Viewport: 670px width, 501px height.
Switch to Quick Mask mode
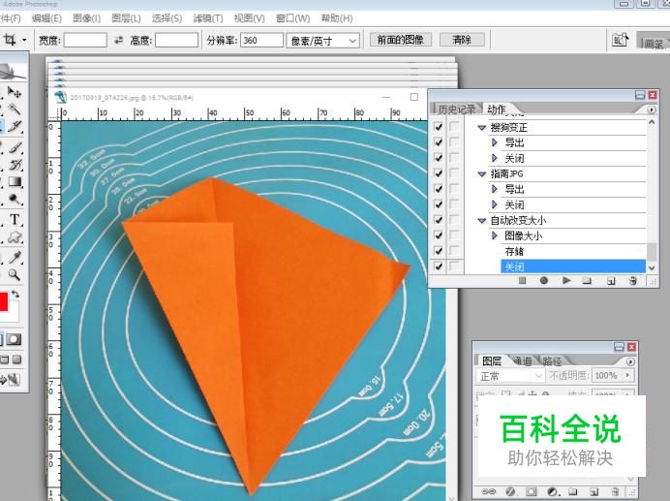tap(15, 340)
